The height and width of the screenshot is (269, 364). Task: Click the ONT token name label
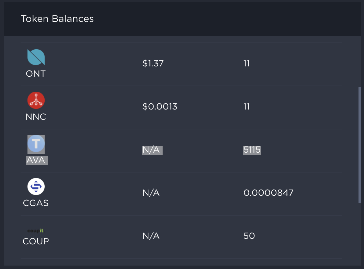click(36, 74)
